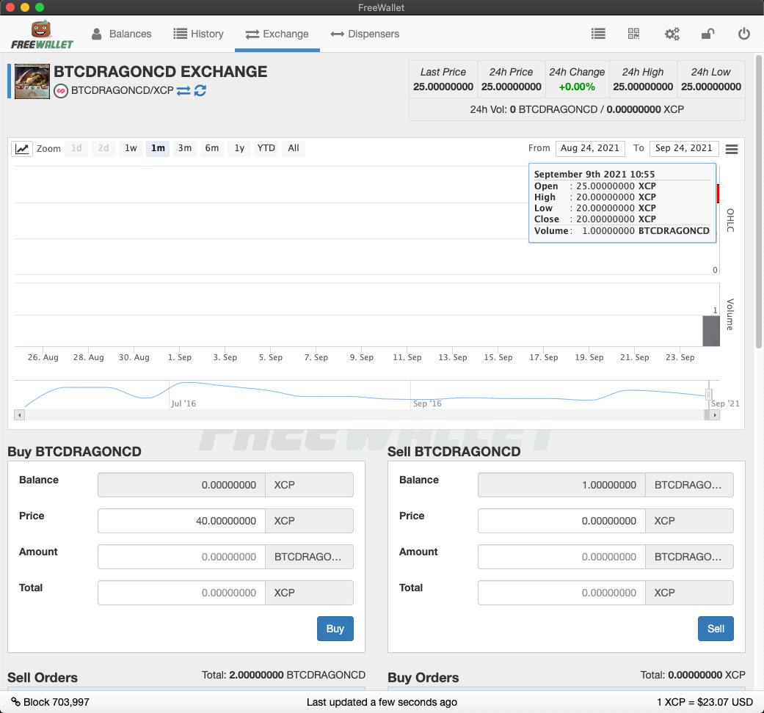Viewport: 764px width, 713px height.
Task: Open the History tab
Action: pos(198,34)
